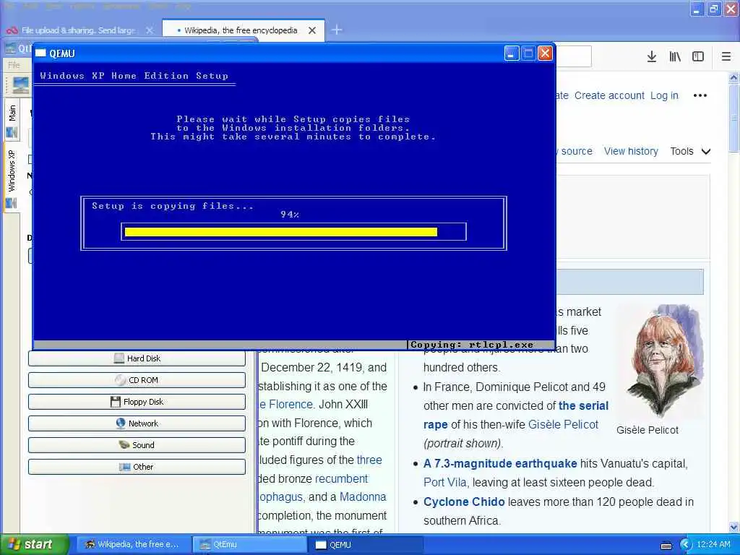This screenshot has width=740, height=555.
Task: Click the three link in the article
Action: click(x=369, y=460)
